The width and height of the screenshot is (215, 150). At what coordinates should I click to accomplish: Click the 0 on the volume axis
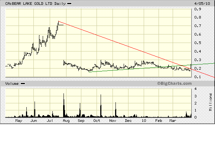tap(196, 117)
